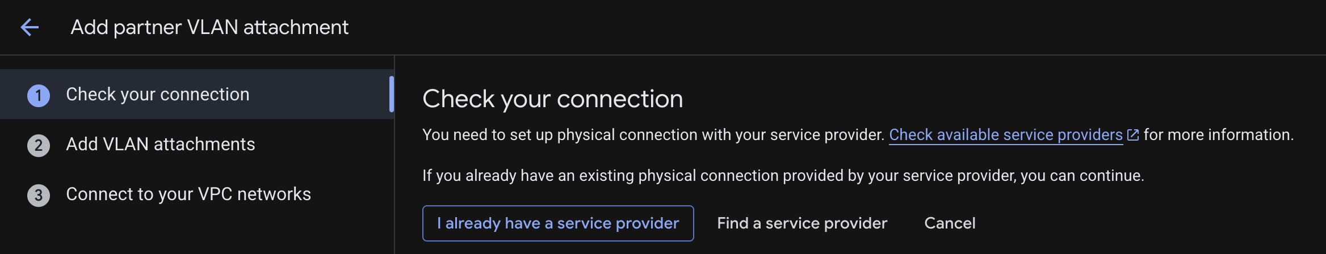Click the step 1 number circle

point(39,95)
